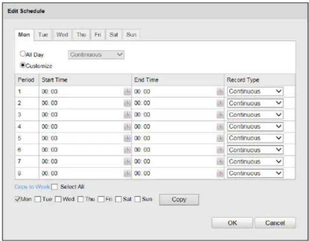
Task: Open time picker for period 6 start time
Action: point(127,150)
